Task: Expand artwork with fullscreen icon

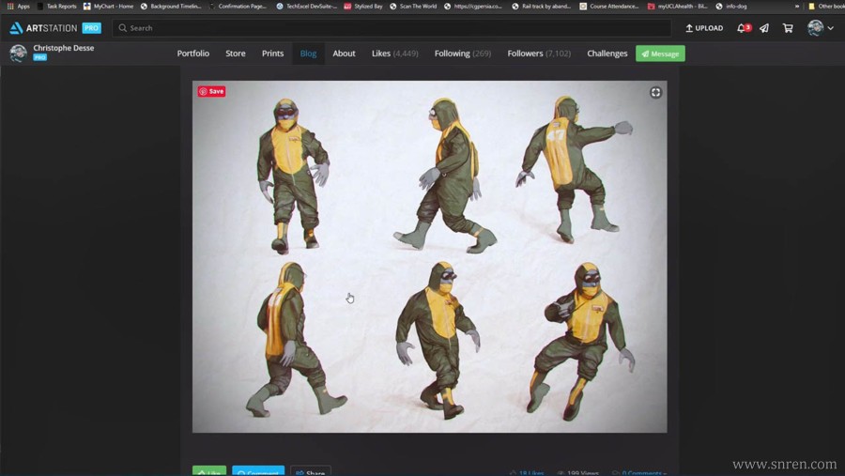Action: click(655, 93)
